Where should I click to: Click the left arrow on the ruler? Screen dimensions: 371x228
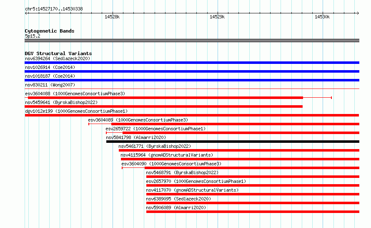pyautogui.click(x=26, y=13)
